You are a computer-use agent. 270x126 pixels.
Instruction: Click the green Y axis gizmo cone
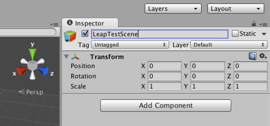pos(32,54)
